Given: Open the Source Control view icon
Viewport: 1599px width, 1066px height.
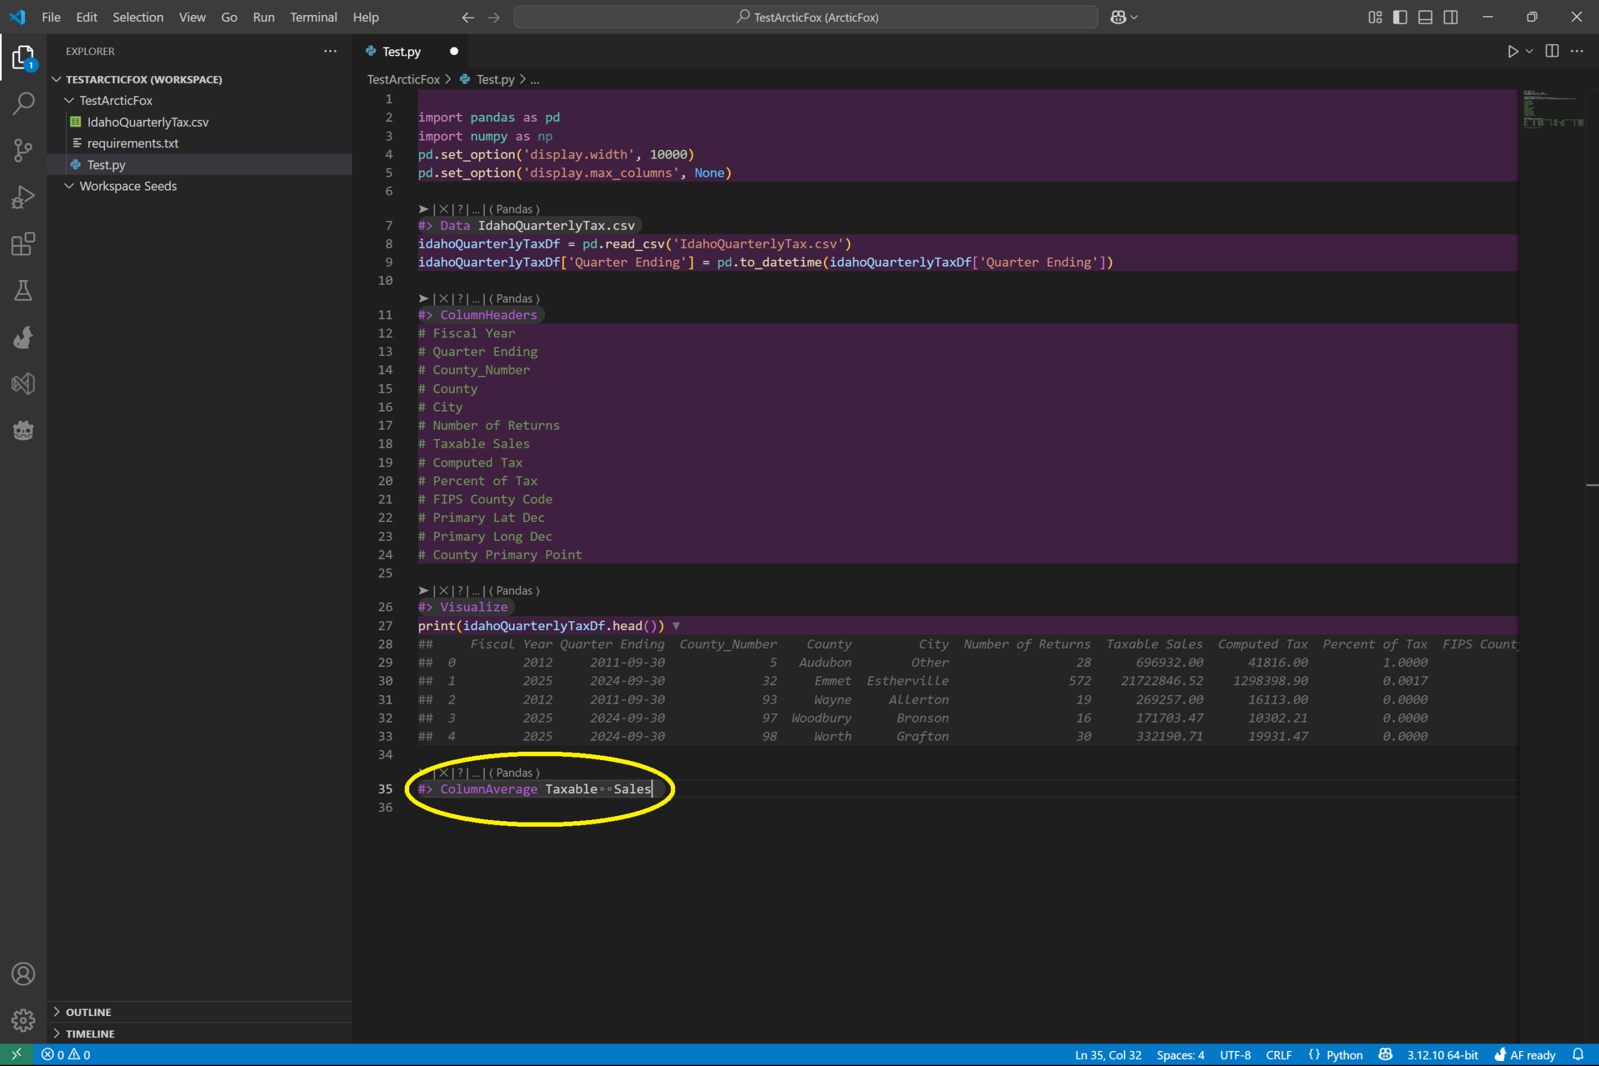Looking at the screenshot, I should point(23,151).
